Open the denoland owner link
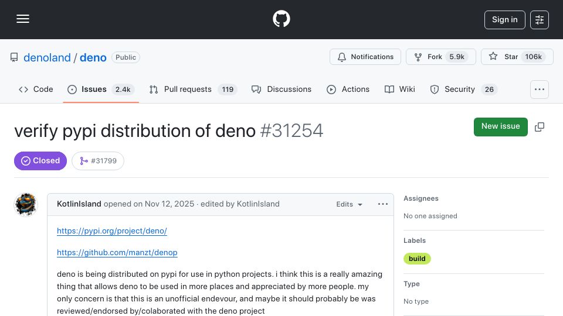This screenshot has width=563, height=316. click(x=47, y=57)
